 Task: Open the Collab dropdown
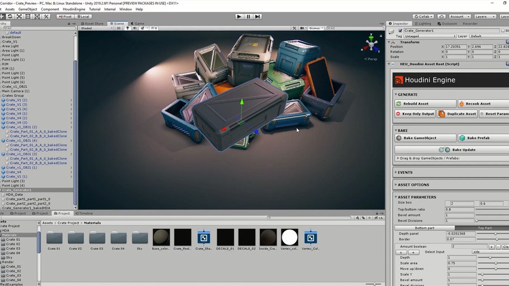pos(423,16)
